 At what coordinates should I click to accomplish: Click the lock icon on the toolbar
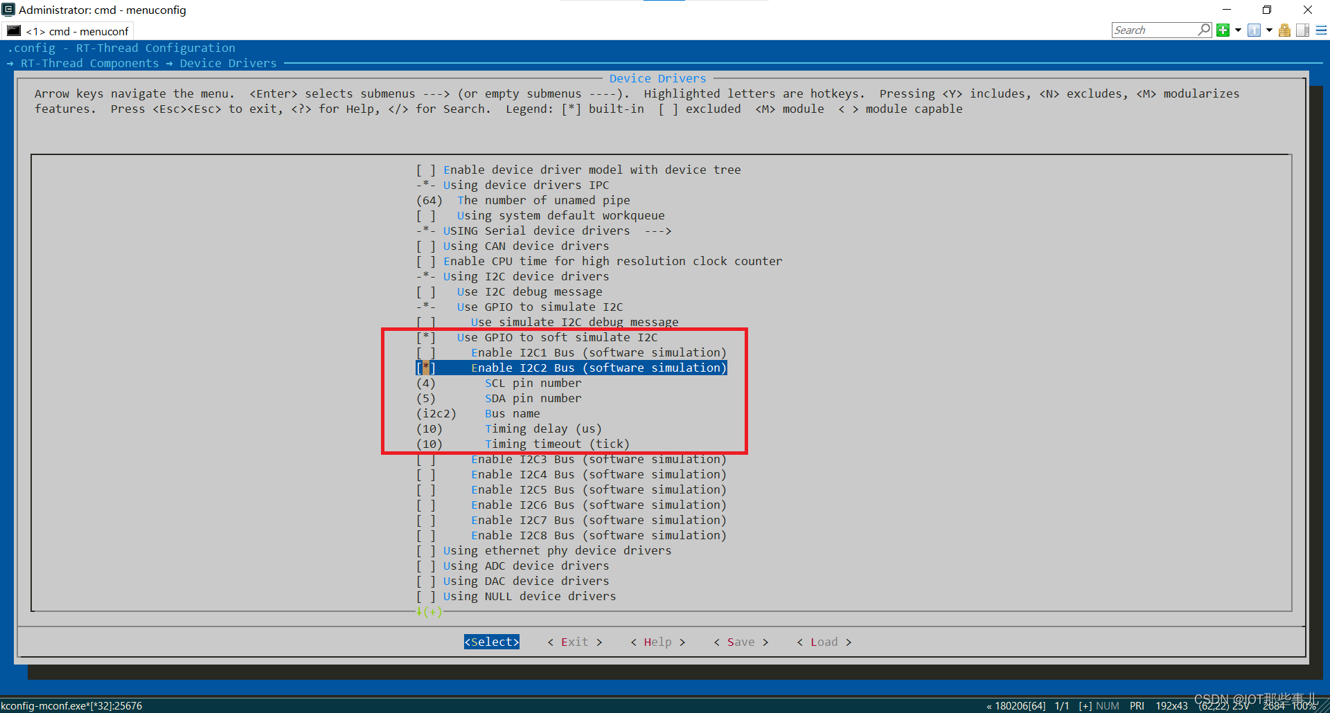click(1284, 30)
